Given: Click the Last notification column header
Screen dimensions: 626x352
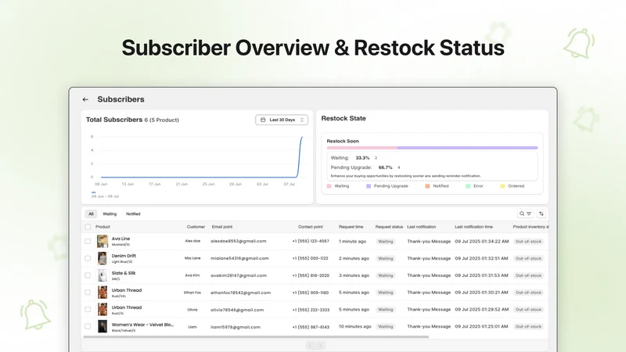Looking at the screenshot, I should click(421, 227).
